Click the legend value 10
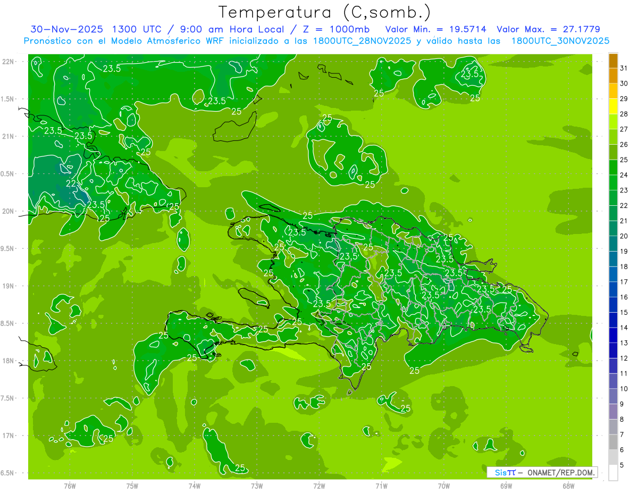Viewport: 638px width, 493px height. pos(624,389)
